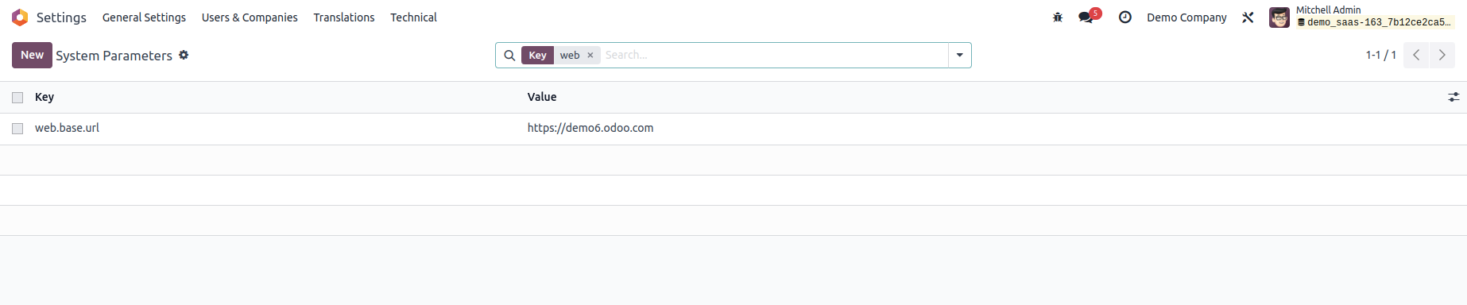Click the magnifying glass search icon

pyautogui.click(x=509, y=56)
